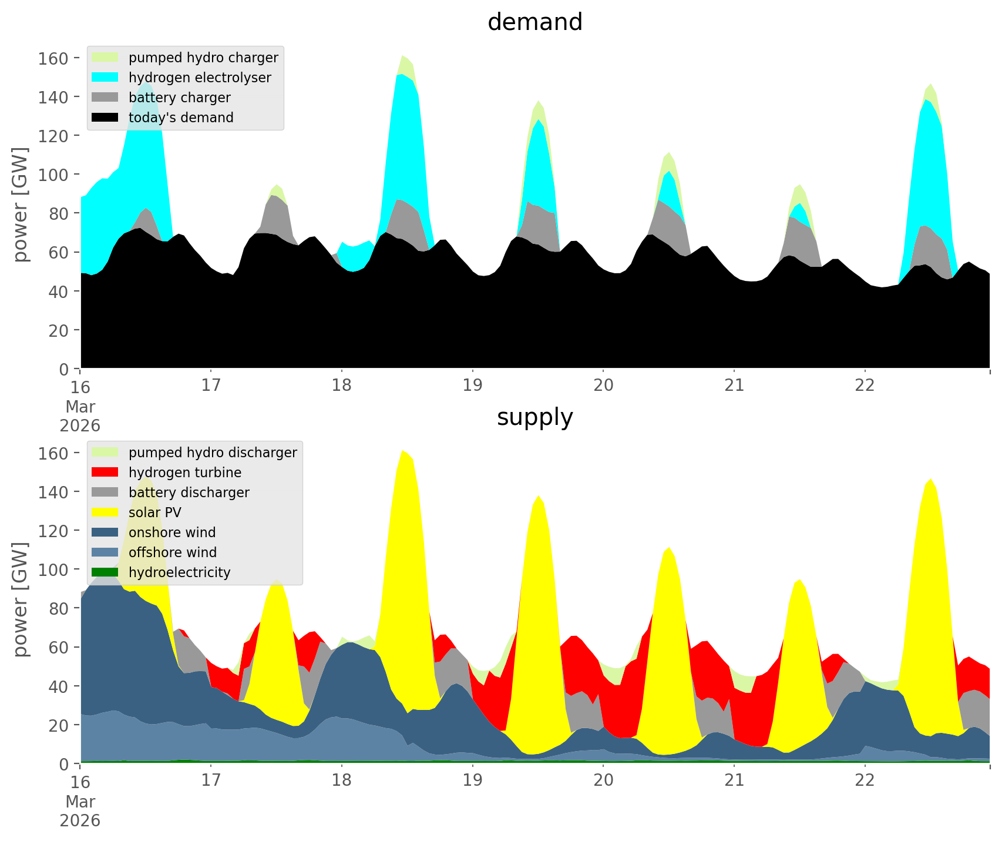
Task: Select the offshore wind legend label
Action: [x=173, y=552]
